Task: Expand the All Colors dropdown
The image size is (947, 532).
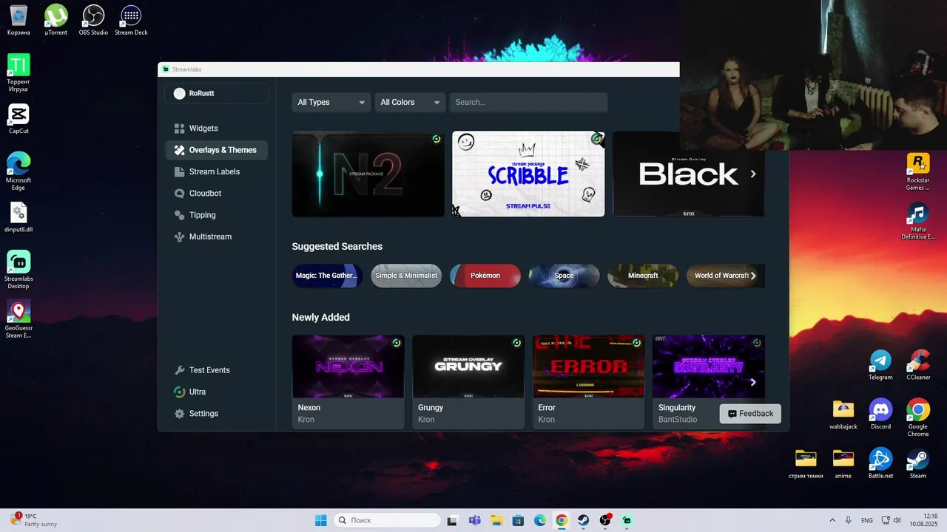Action: [x=410, y=102]
